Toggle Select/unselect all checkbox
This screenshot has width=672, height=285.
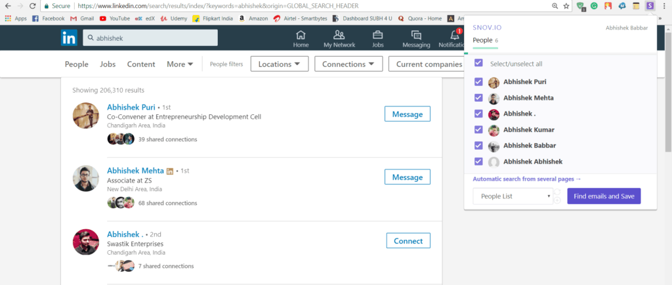coord(478,63)
